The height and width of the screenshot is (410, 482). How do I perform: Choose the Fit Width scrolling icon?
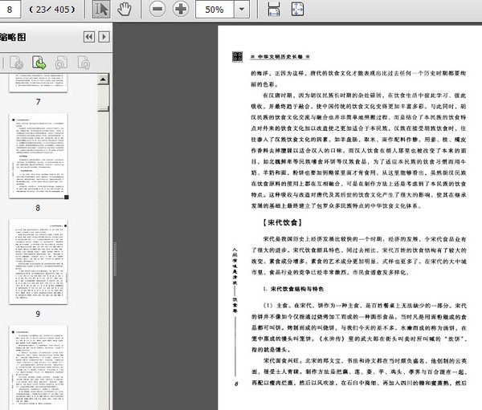click(x=274, y=9)
